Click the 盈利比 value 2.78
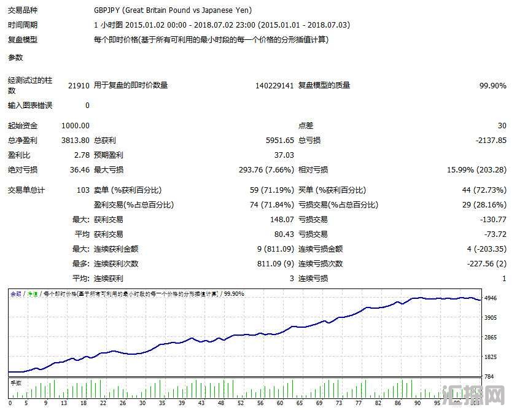517x410 pixels. pos(81,155)
